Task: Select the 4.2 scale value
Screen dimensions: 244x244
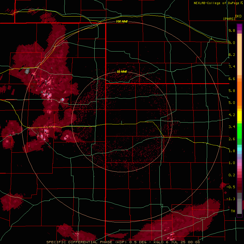Action: pos(232,115)
